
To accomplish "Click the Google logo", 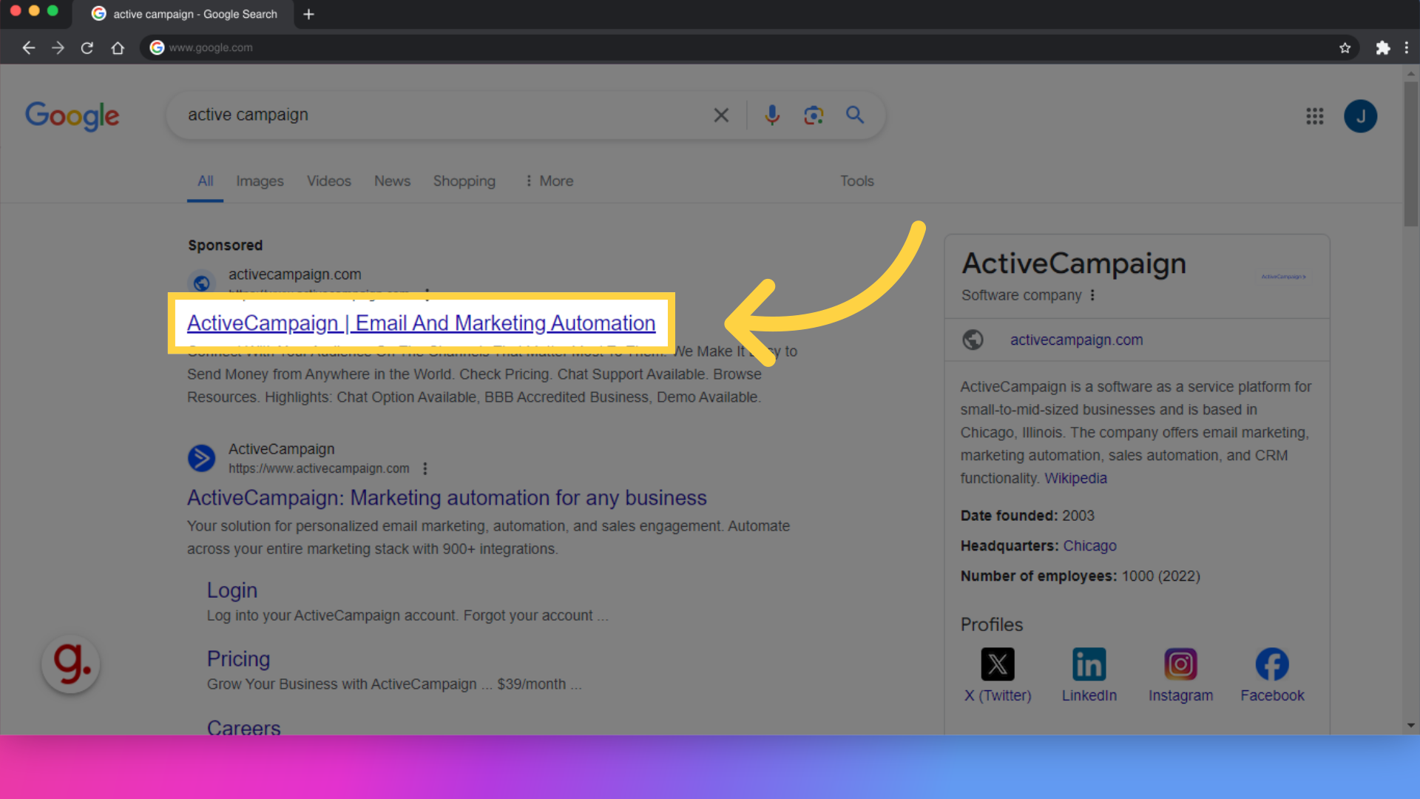I will pos(72,115).
